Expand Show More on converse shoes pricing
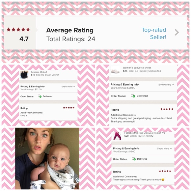The width and height of the screenshot is (191, 191). coord(166,85)
